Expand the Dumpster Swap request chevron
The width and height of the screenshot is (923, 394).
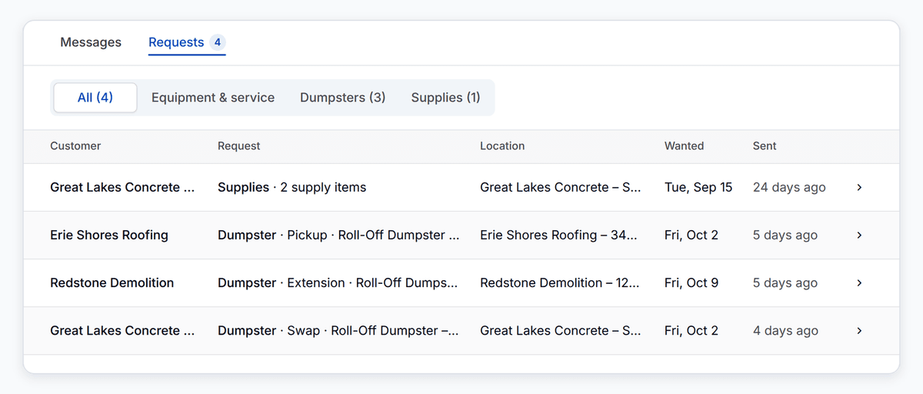tap(859, 331)
